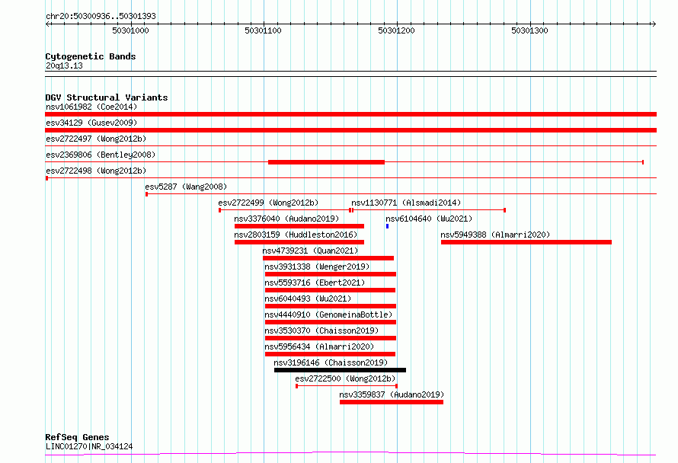Open esv2722497 (Wong2012b) variant entry
Screen dimensions: 678x463
click(x=96, y=139)
